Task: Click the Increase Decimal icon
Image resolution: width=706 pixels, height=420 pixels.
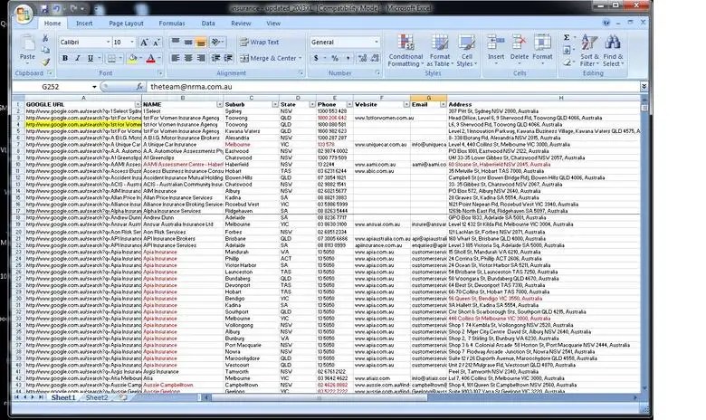Action: [x=361, y=58]
